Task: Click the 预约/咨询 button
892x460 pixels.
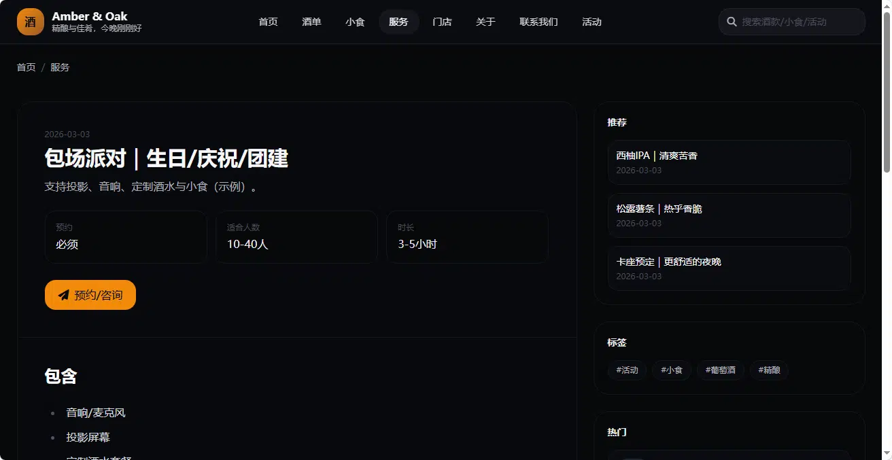Action: click(90, 295)
